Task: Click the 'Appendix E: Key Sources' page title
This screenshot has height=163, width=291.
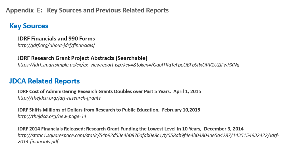Action: pos(87,10)
